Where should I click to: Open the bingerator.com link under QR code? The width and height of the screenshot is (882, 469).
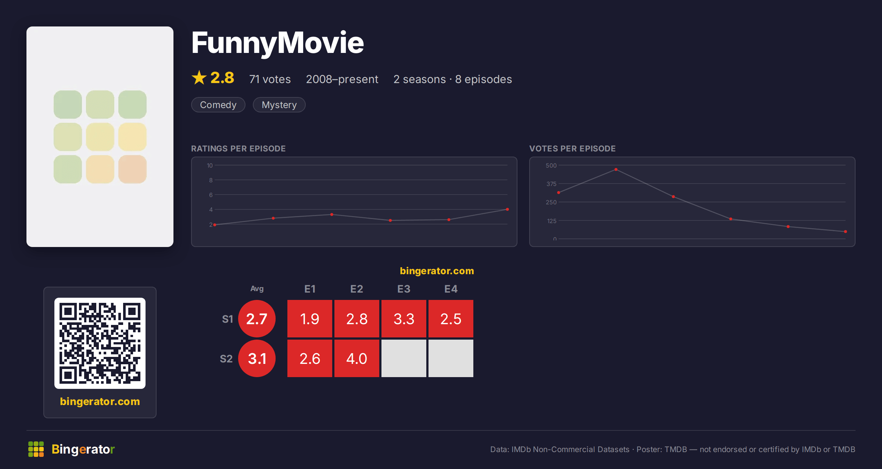pyautogui.click(x=100, y=401)
